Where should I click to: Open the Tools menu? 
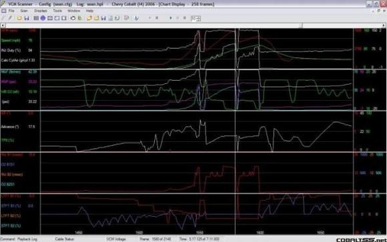tap(57, 11)
